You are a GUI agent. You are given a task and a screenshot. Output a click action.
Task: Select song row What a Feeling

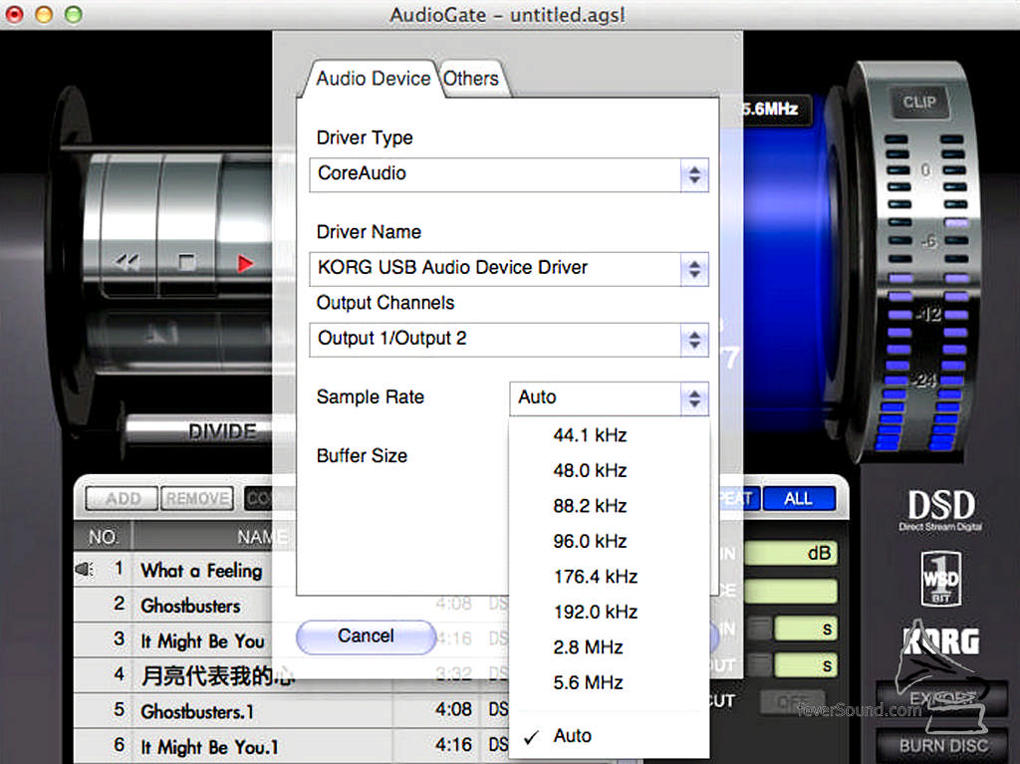click(x=173, y=570)
